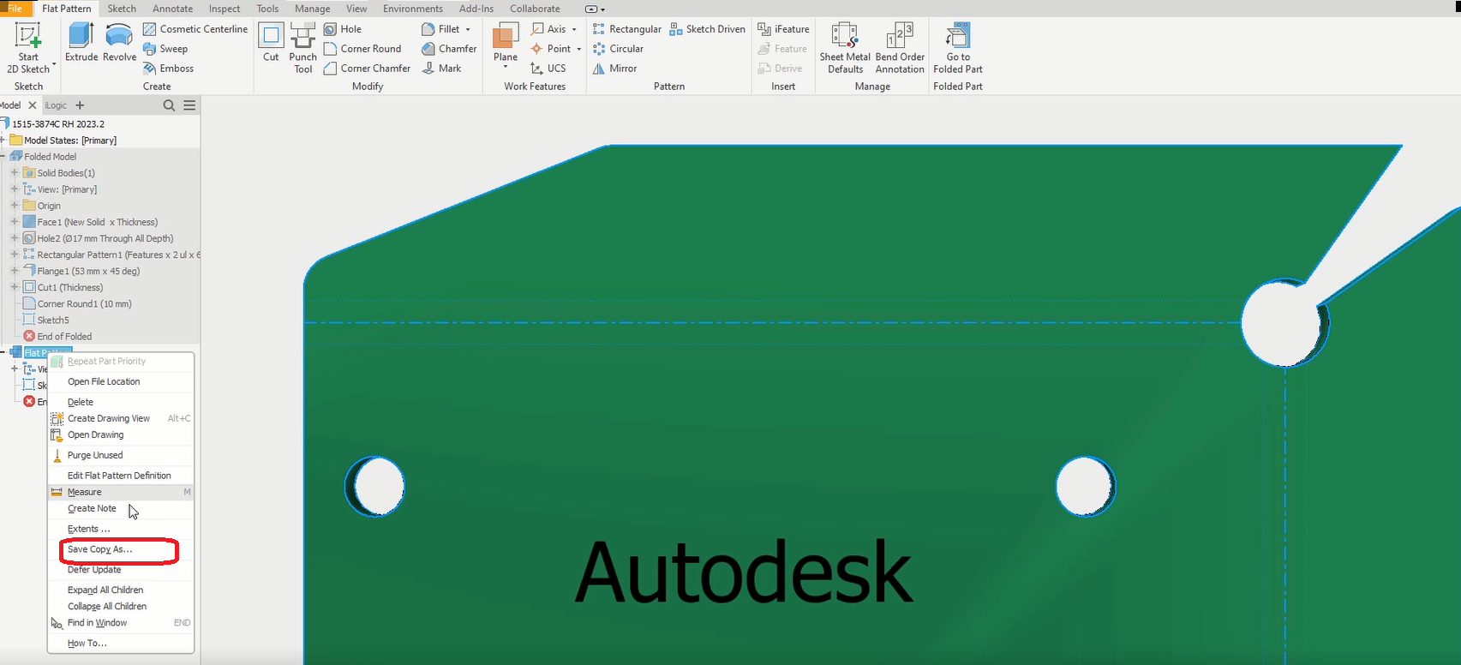The image size is (1461, 665).
Task: Expand Hole2 tree node
Action: click(x=15, y=238)
